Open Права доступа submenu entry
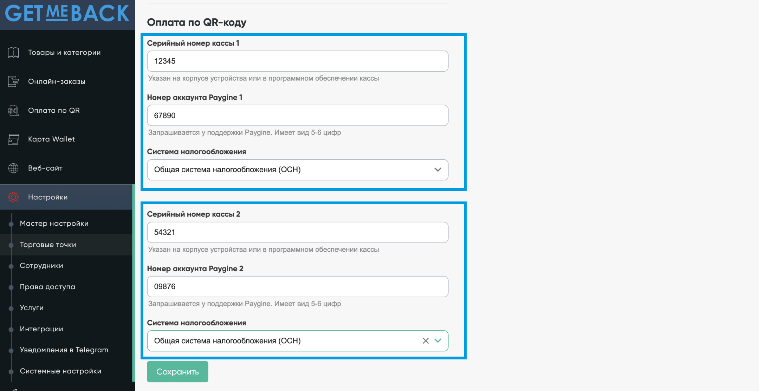Image resolution: width=759 pixels, height=391 pixels. point(47,287)
